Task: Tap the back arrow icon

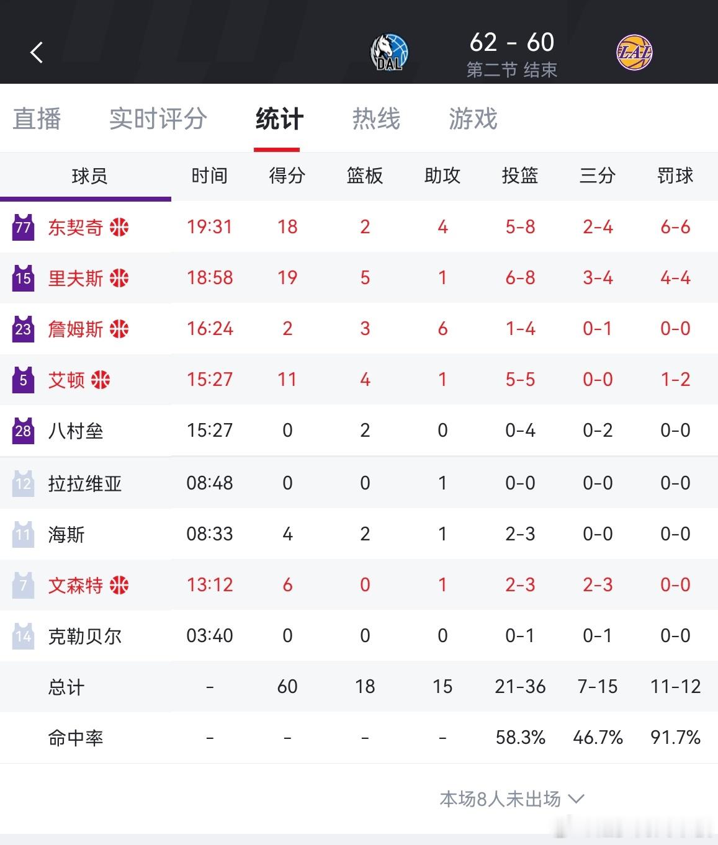Action: click(x=37, y=53)
